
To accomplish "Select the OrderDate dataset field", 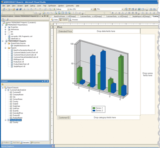I will [16, 106].
